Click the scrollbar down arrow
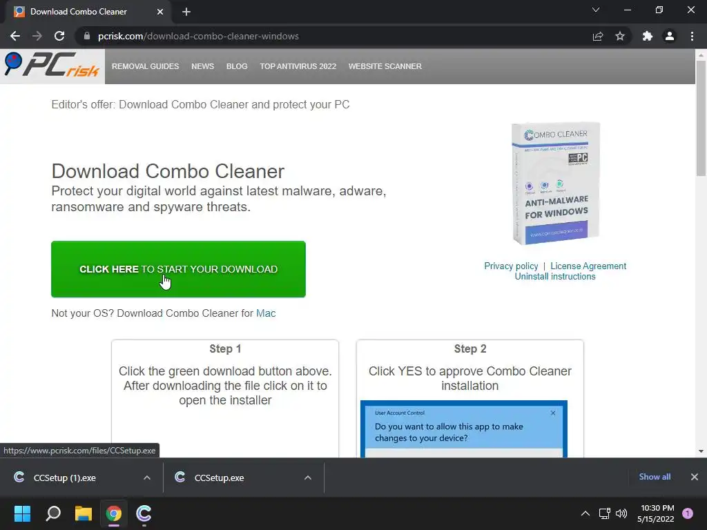Viewport: 707px width, 530px height. coord(701,451)
